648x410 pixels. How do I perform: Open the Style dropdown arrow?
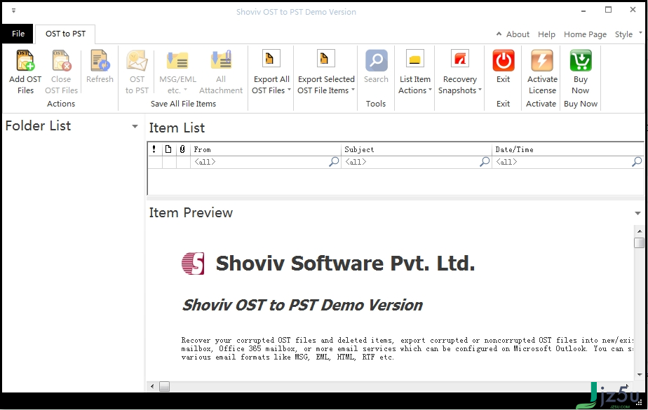[x=640, y=32]
